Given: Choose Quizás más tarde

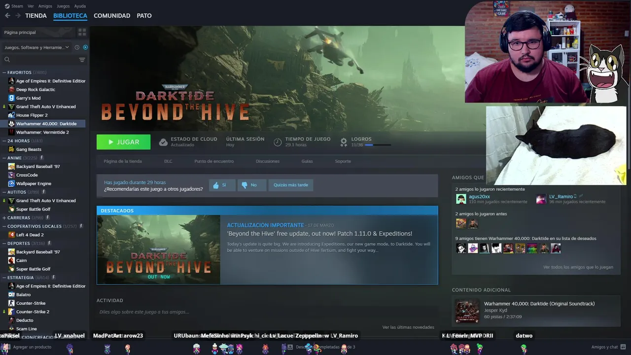Looking at the screenshot, I should (x=291, y=185).
